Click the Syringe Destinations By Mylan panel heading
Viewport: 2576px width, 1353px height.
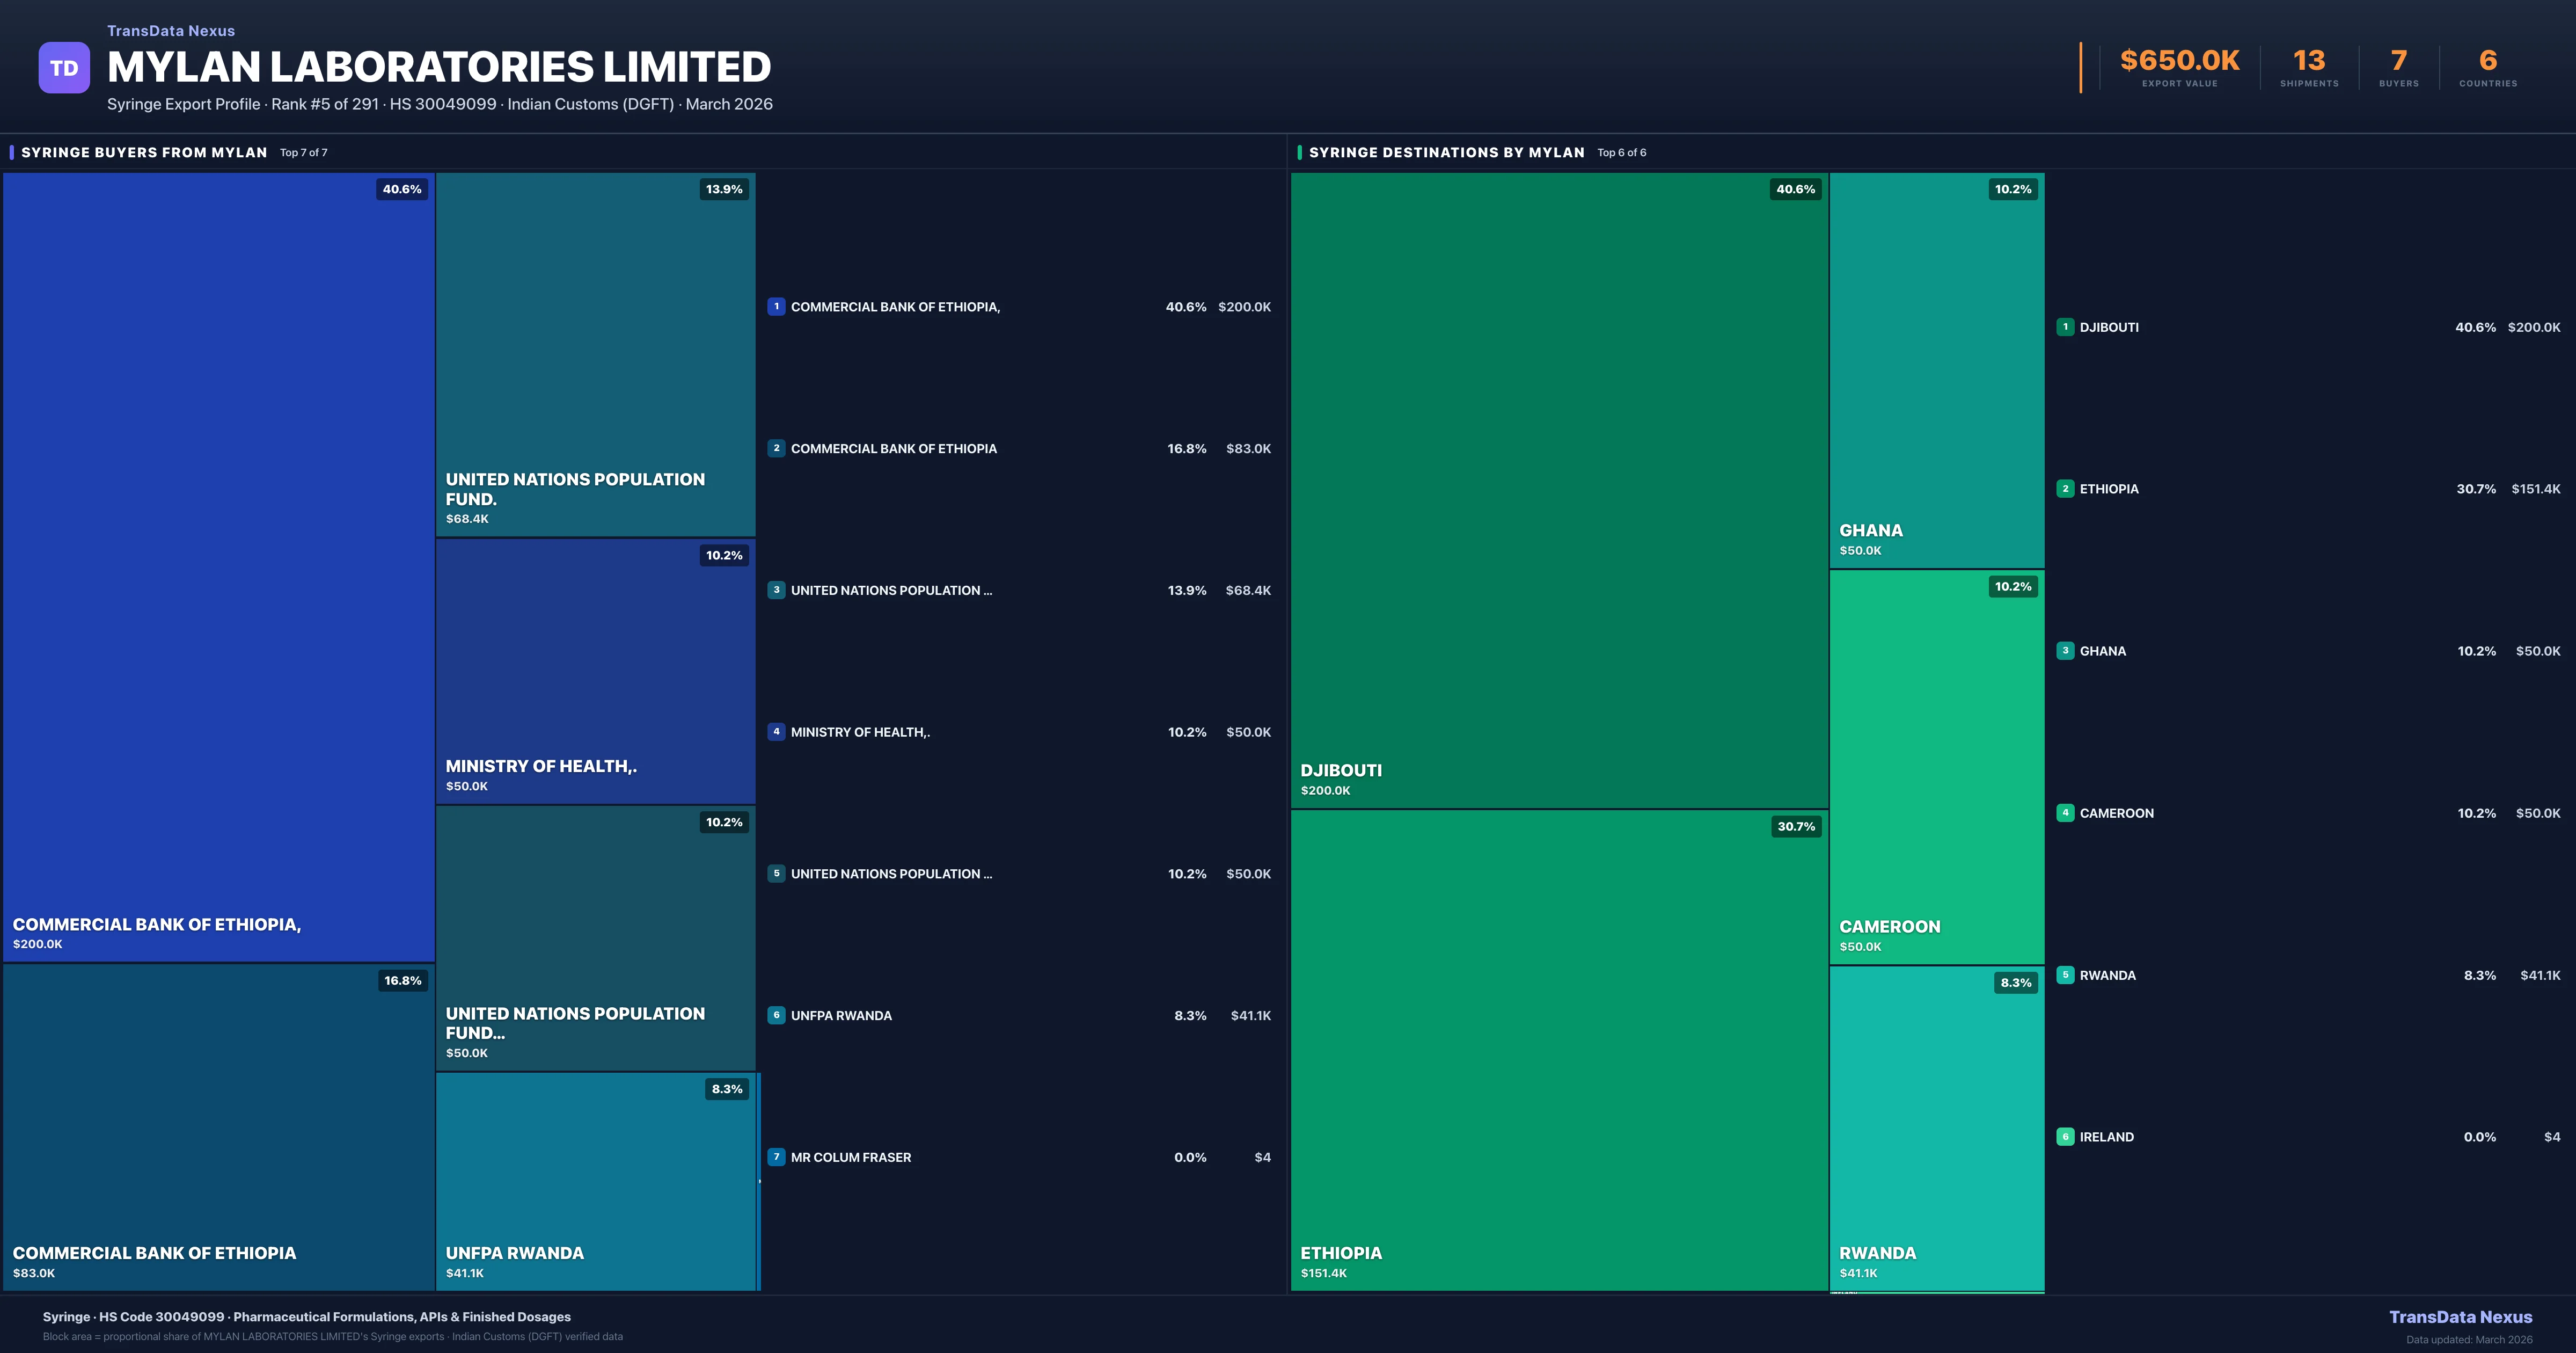coord(1446,152)
